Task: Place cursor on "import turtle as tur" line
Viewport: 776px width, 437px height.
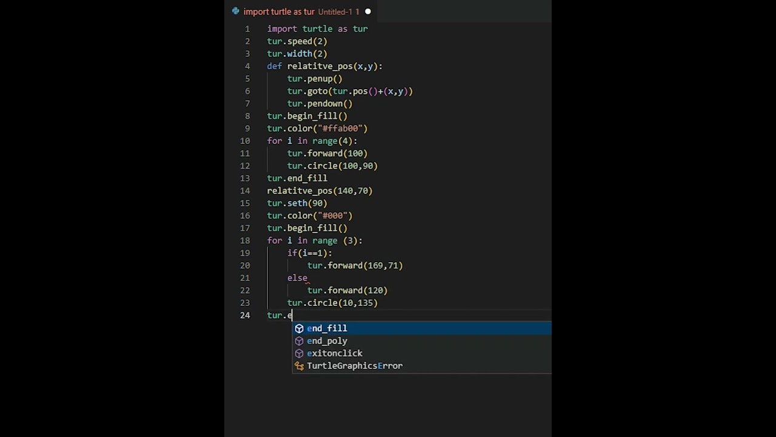Action: [x=317, y=29]
